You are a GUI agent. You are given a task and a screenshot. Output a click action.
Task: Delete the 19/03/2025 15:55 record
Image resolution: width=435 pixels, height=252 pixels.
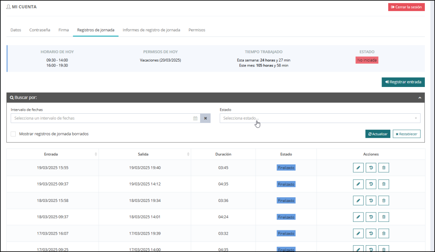pyautogui.click(x=384, y=168)
